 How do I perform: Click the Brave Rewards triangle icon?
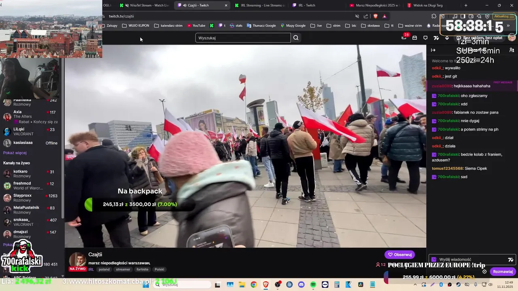coord(384,16)
